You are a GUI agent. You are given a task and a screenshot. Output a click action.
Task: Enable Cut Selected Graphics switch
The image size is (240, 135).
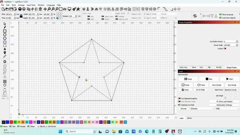pos(179,98)
